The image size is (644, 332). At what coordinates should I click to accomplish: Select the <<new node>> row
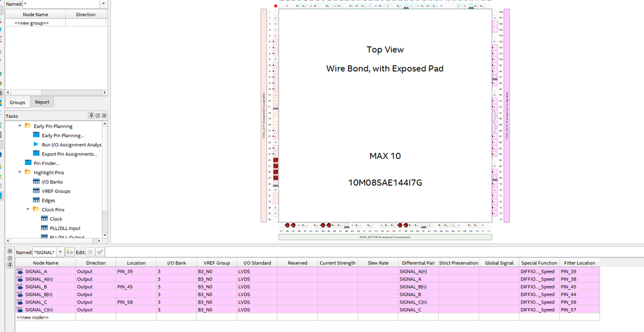pyautogui.click(x=307, y=317)
